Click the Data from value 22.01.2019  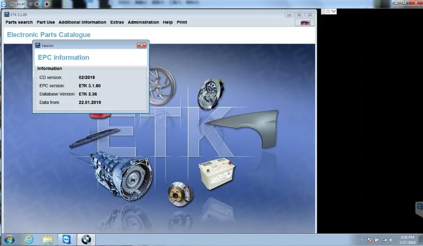point(90,102)
